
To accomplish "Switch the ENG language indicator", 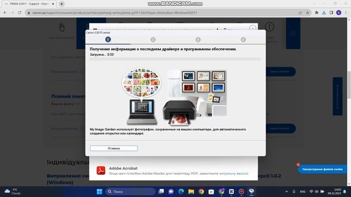I will [303, 192].
